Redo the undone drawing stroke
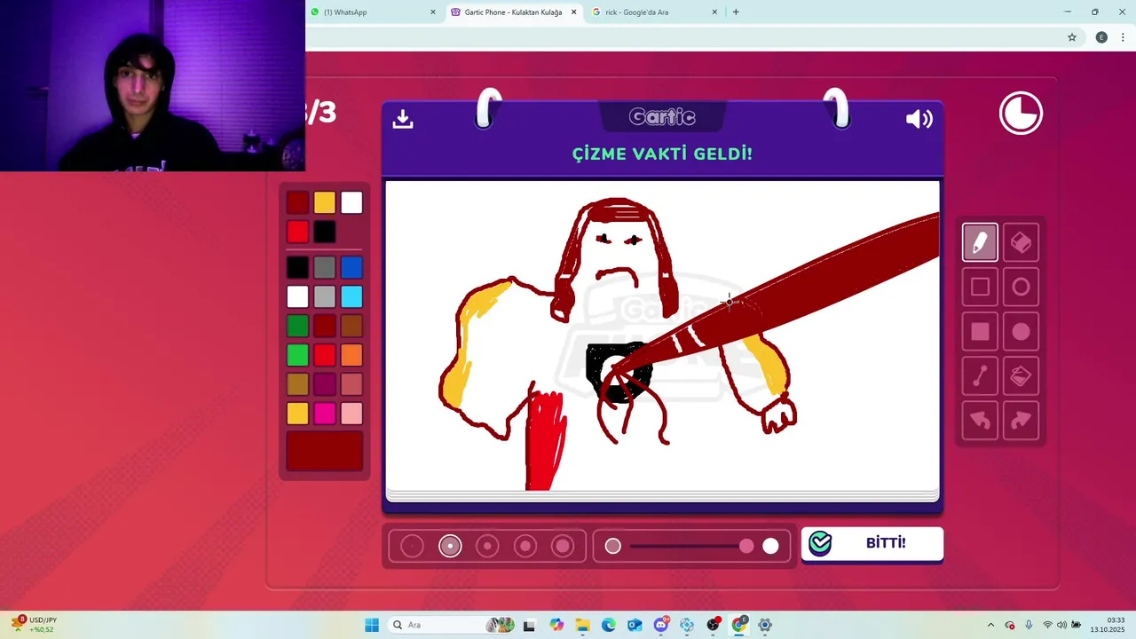 coord(1021,421)
